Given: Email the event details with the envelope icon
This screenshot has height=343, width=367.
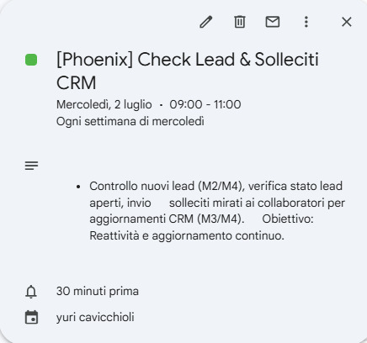Looking at the screenshot, I should [273, 22].
